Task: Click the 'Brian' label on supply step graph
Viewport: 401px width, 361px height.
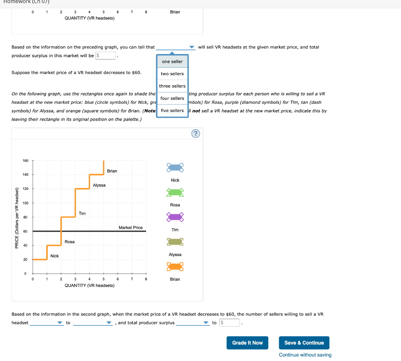Action: [x=112, y=171]
